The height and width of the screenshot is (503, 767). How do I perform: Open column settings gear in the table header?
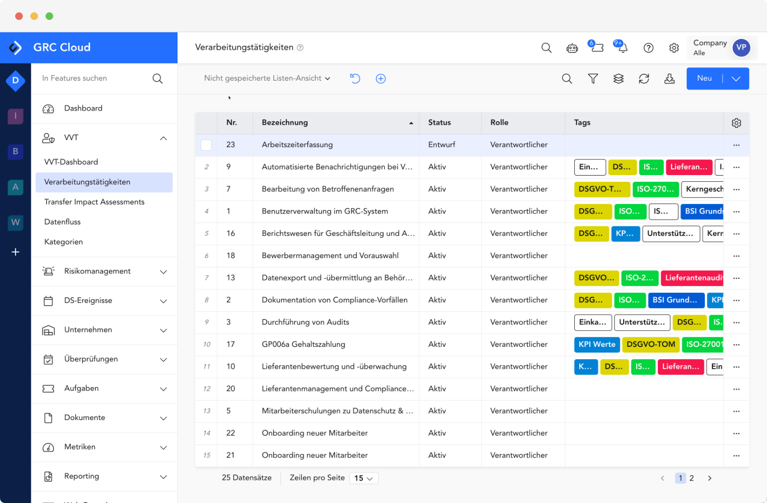736,122
